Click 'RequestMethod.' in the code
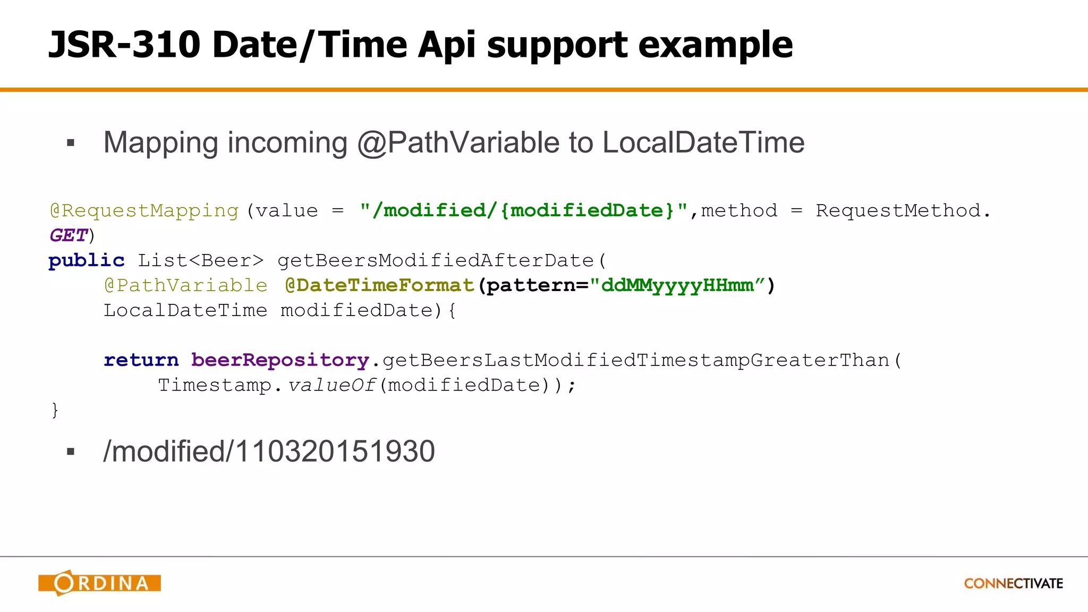 point(903,210)
